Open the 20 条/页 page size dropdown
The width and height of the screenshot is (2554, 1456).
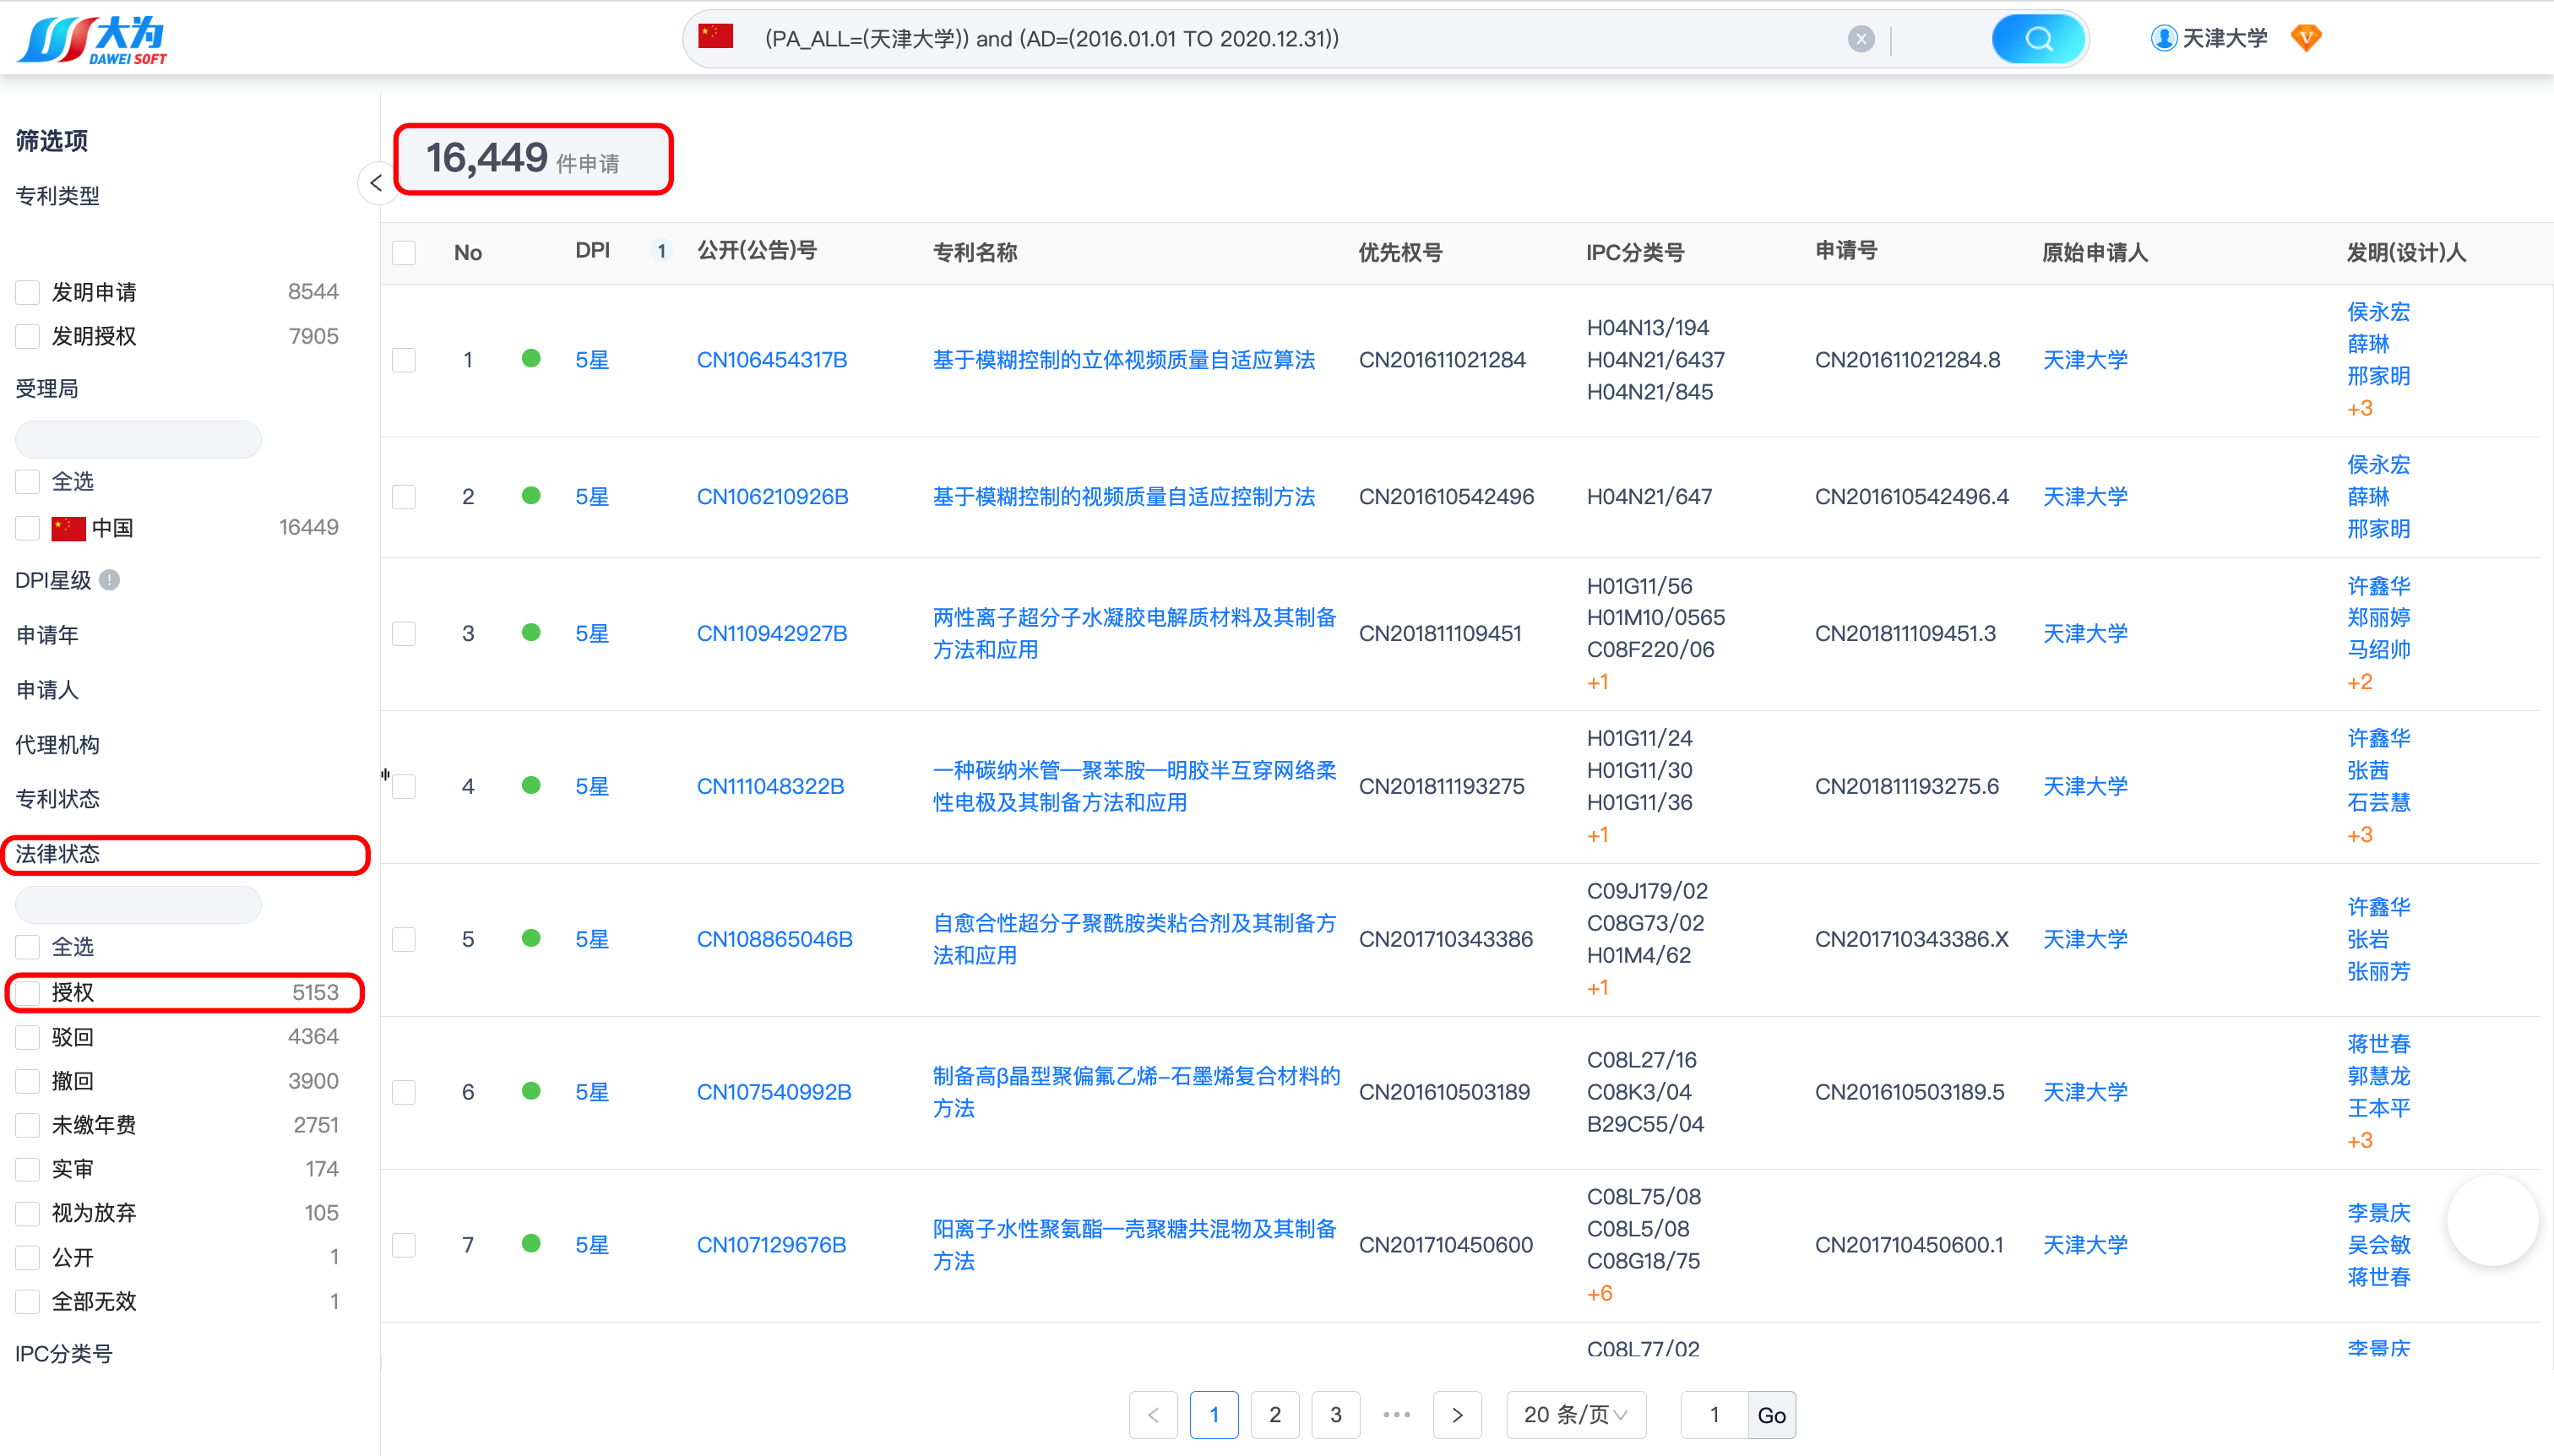(x=1575, y=1415)
